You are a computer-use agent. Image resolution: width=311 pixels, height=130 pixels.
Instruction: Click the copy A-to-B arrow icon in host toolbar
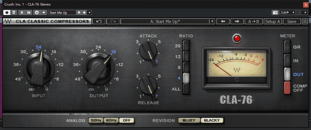(44, 12)
